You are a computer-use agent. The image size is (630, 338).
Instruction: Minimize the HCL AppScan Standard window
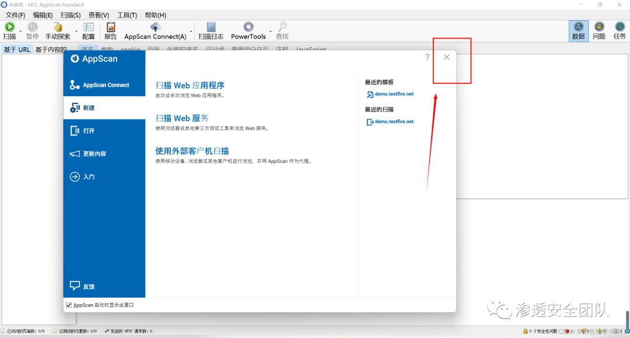point(581,5)
